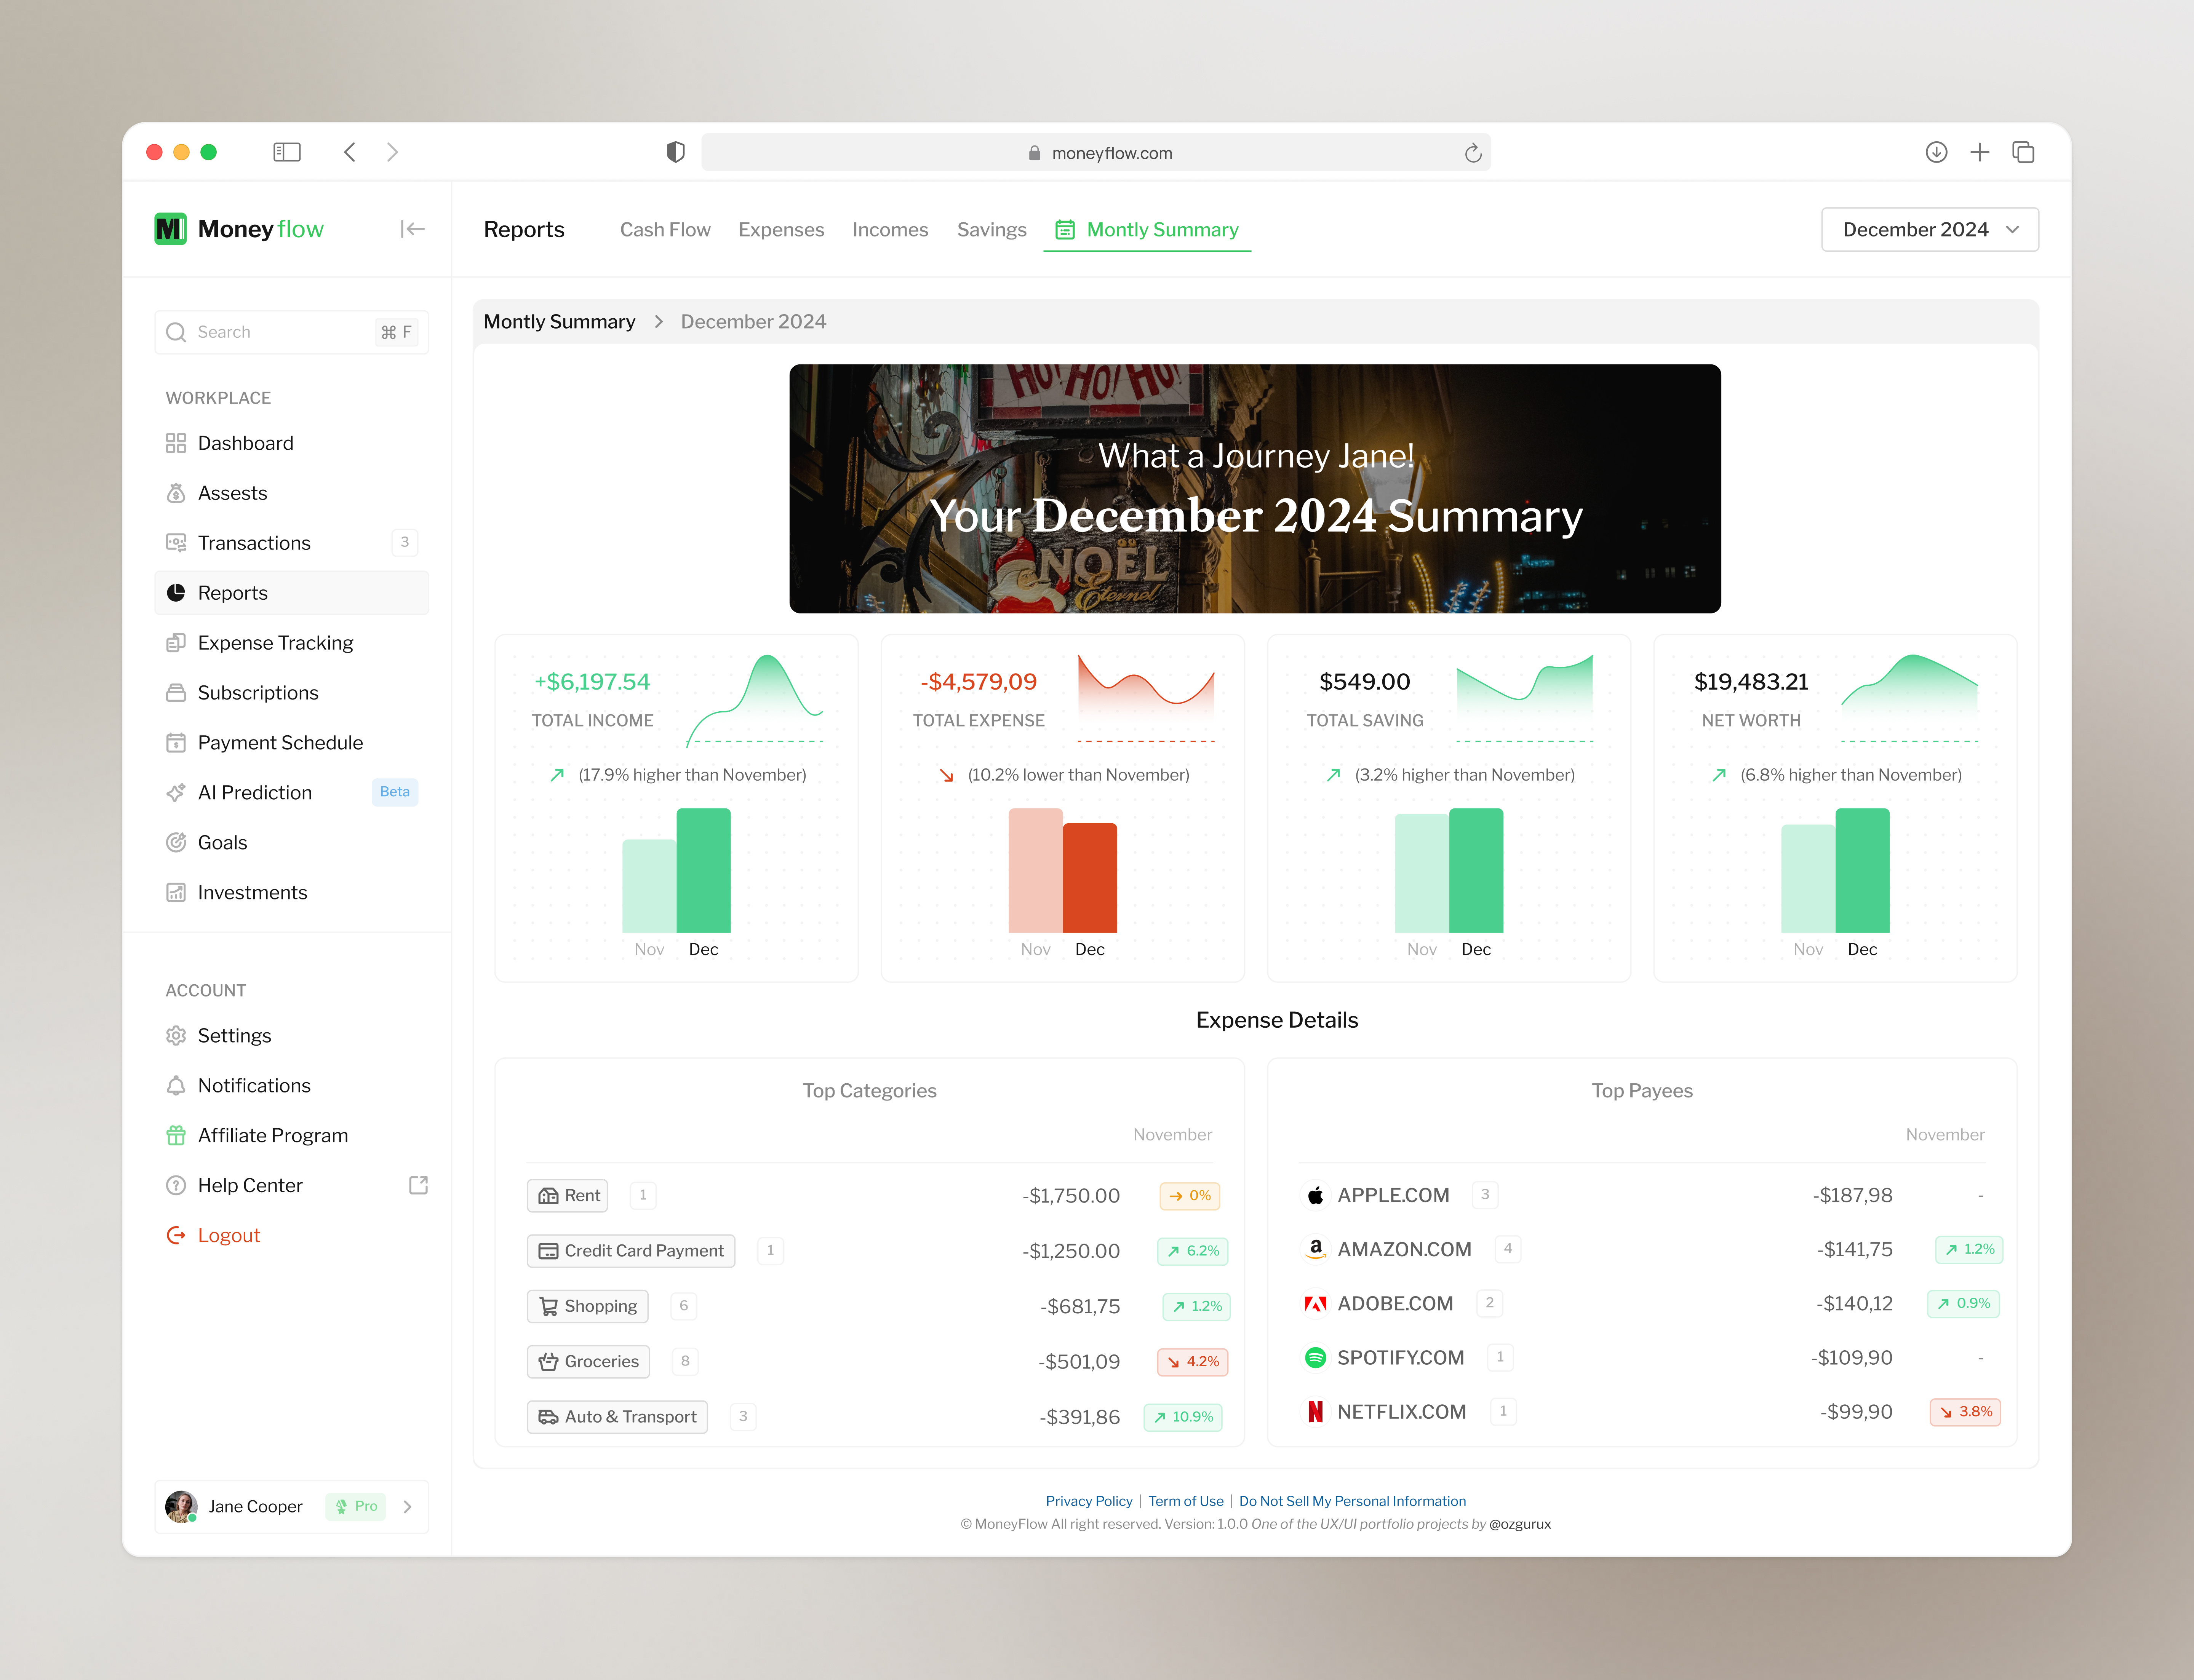Open the Privacy Policy link

(x=1089, y=1501)
